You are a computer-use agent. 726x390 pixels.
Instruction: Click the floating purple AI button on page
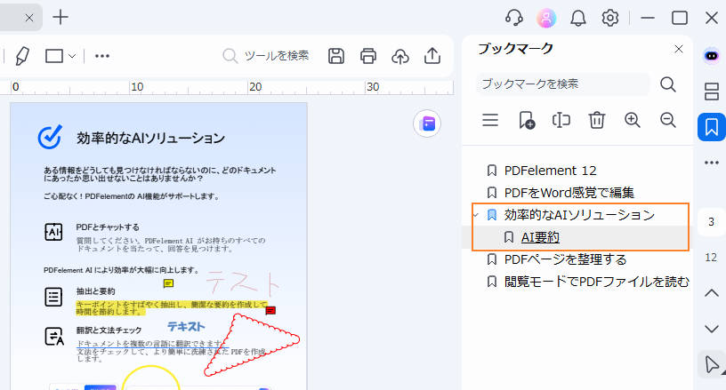tap(427, 123)
